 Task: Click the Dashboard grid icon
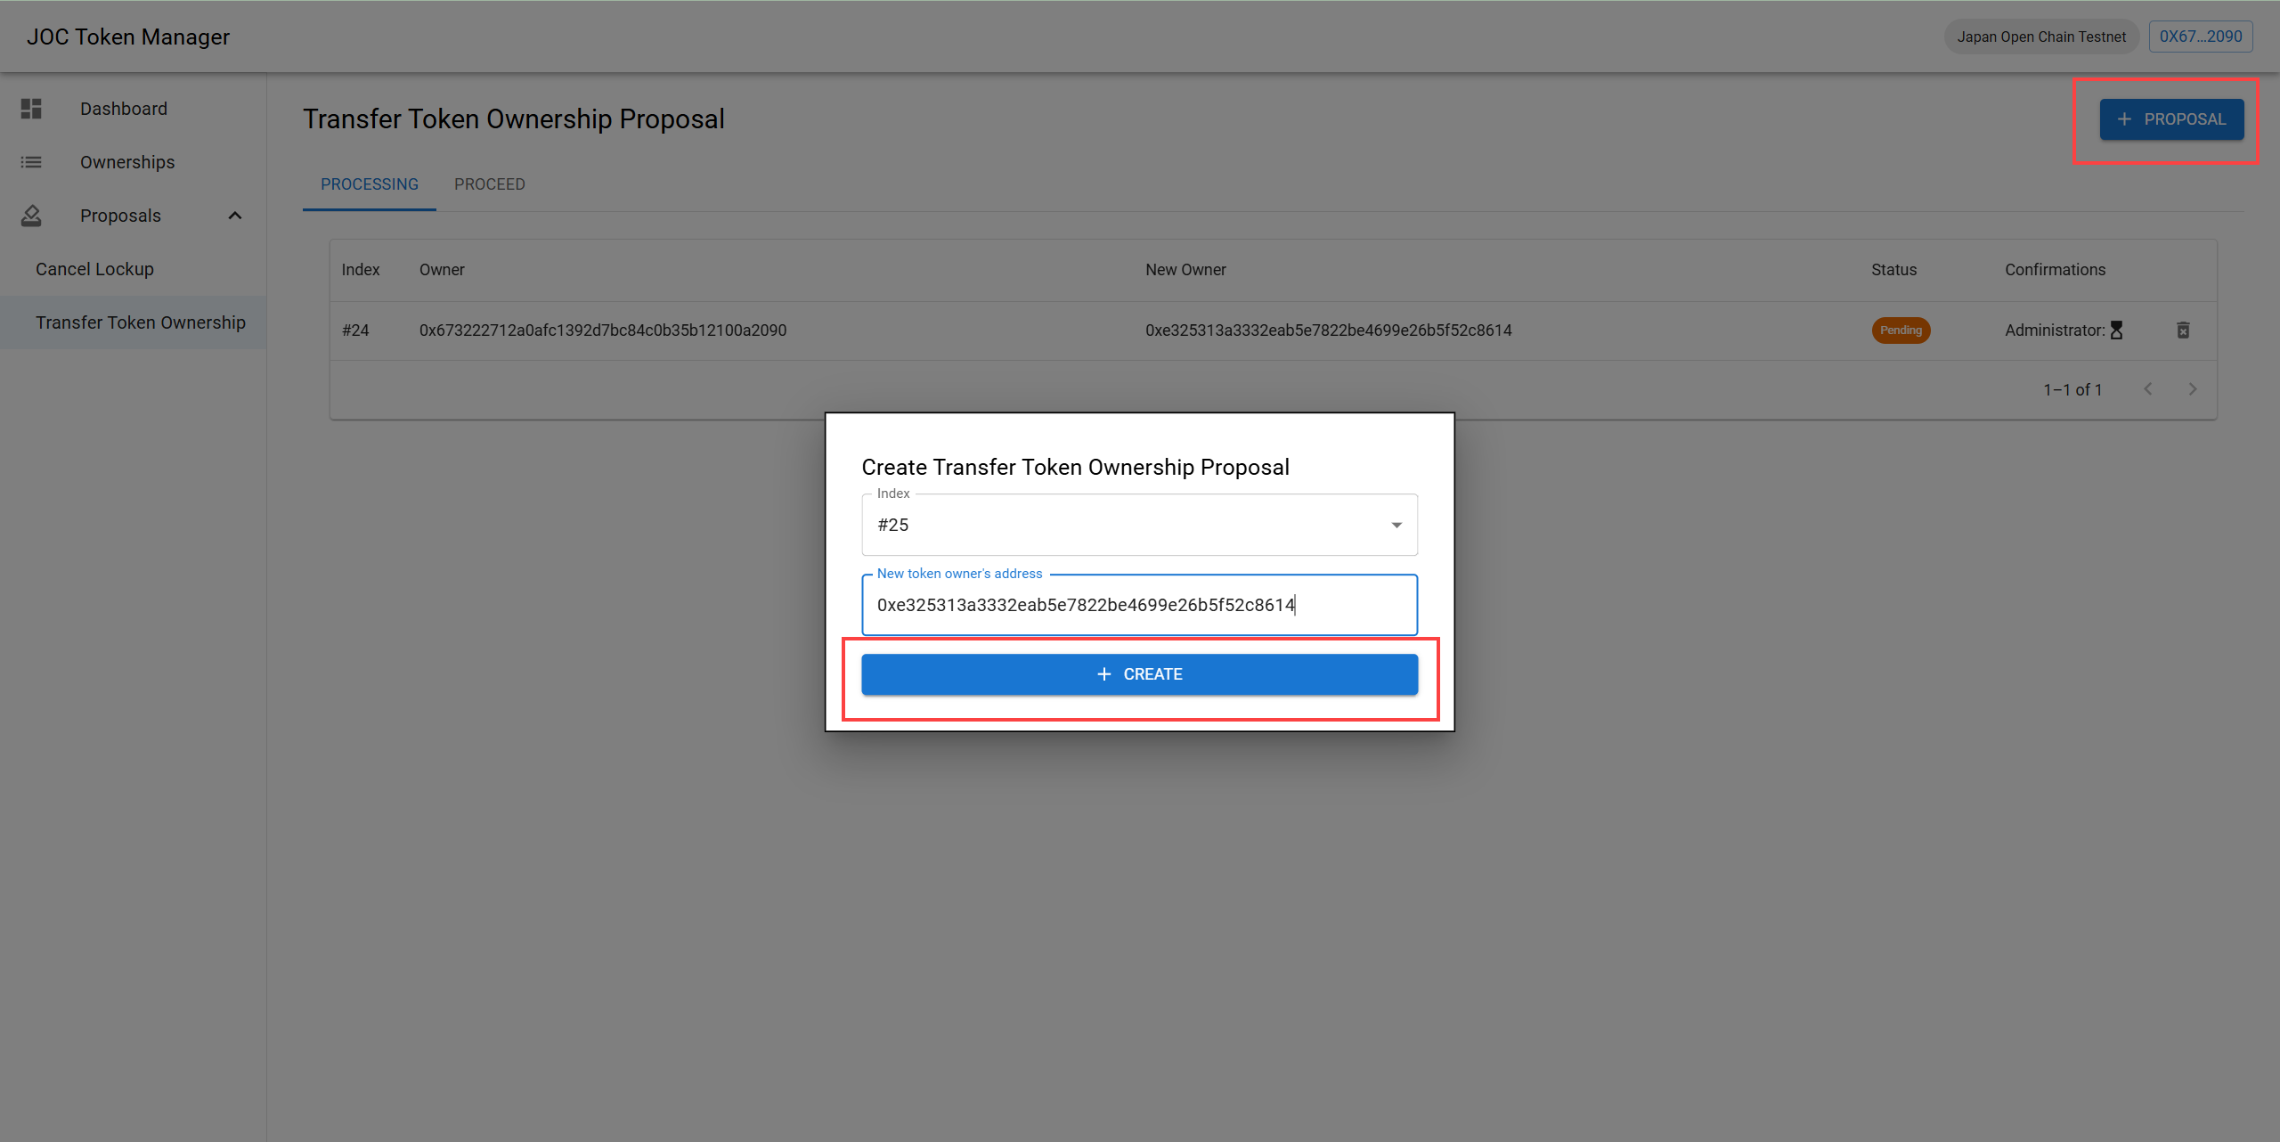(x=31, y=109)
